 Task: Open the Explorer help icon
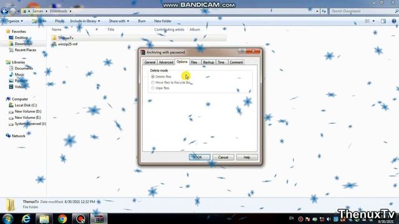[394, 21]
